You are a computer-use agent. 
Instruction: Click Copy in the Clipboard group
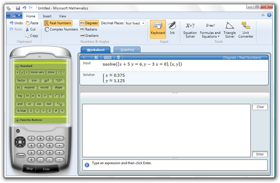32,36
